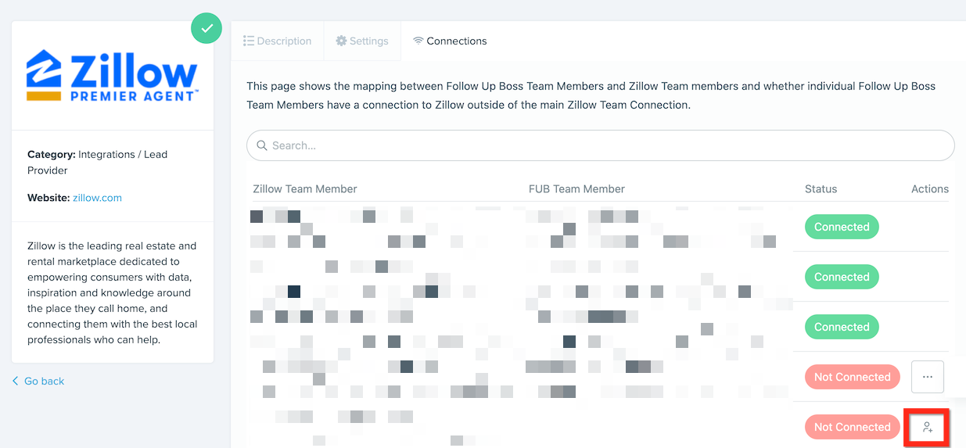This screenshot has width=966, height=448.
Task: Go back using the Go back link
Action: (38, 381)
